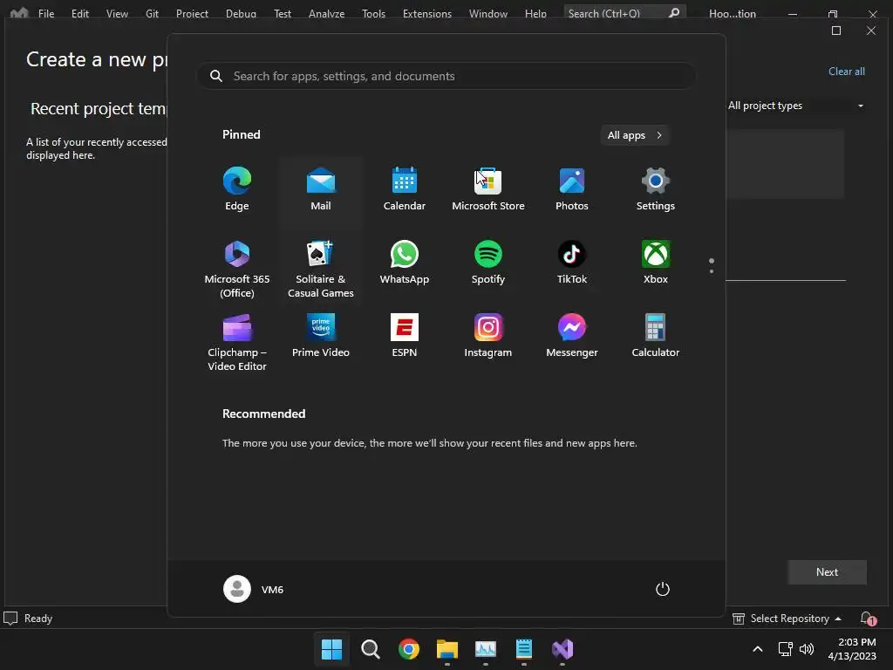Open the Prime Video app
This screenshot has height=670, width=893.
click(x=321, y=336)
